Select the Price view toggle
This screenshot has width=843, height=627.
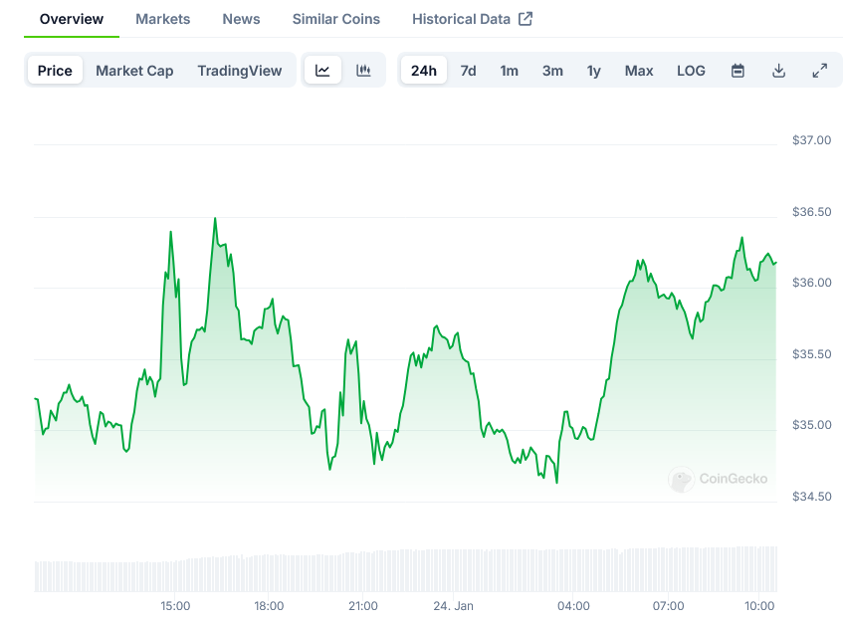tap(55, 71)
